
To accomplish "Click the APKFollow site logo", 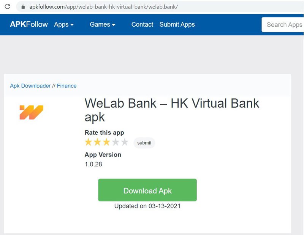I will (x=29, y=24).
